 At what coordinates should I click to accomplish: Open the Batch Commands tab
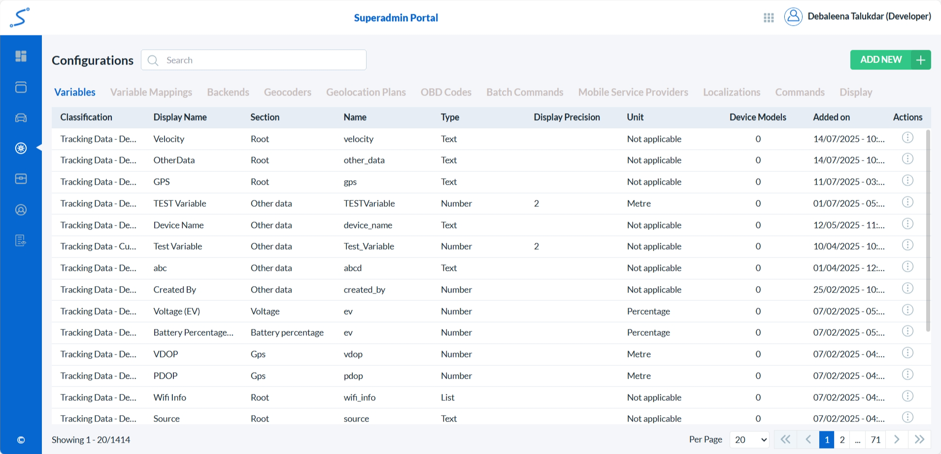525,93
